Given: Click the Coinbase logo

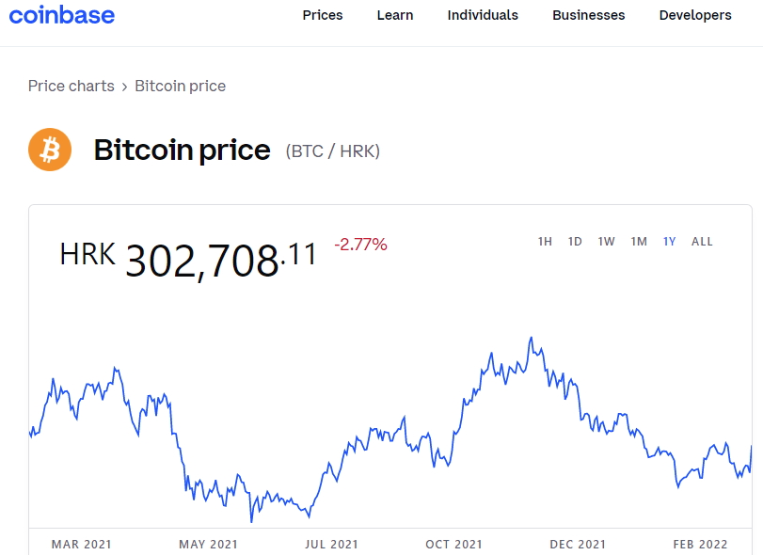Looking at the screenshot, I should (x=62, y=15).
